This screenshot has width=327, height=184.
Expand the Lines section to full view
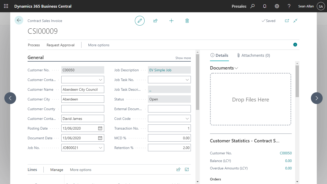point(187,169)
